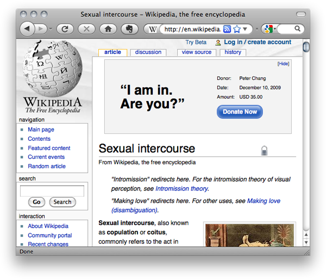Open the view source tab
This screenshot has height=279, width=326.
pos(197,52)
